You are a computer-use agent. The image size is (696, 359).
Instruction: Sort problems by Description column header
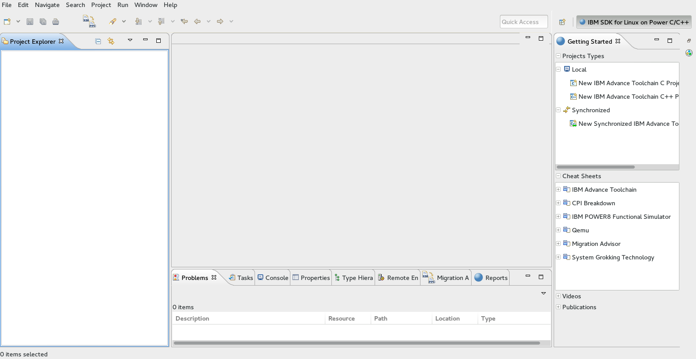(248, 318)
